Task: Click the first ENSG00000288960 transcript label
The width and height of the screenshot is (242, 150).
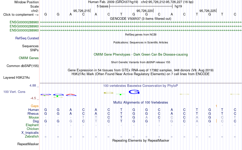Action: 24,22
